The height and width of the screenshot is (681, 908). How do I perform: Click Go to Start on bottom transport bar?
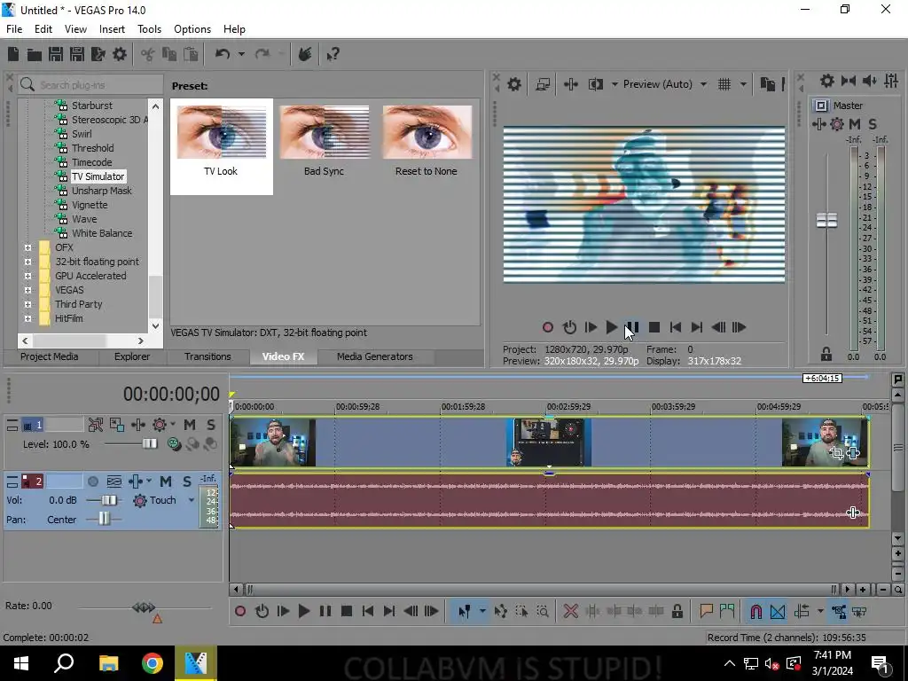coord(368,611)
